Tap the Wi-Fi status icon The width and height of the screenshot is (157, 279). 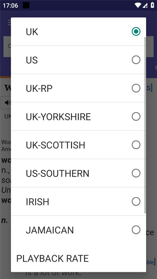[x=137, y=5]
